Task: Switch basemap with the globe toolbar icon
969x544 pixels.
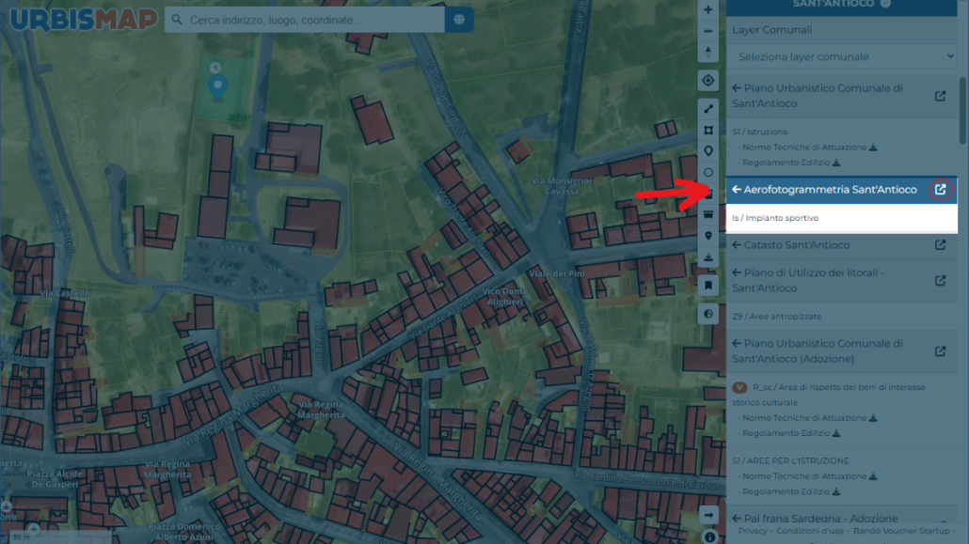Action: point(708,314)
